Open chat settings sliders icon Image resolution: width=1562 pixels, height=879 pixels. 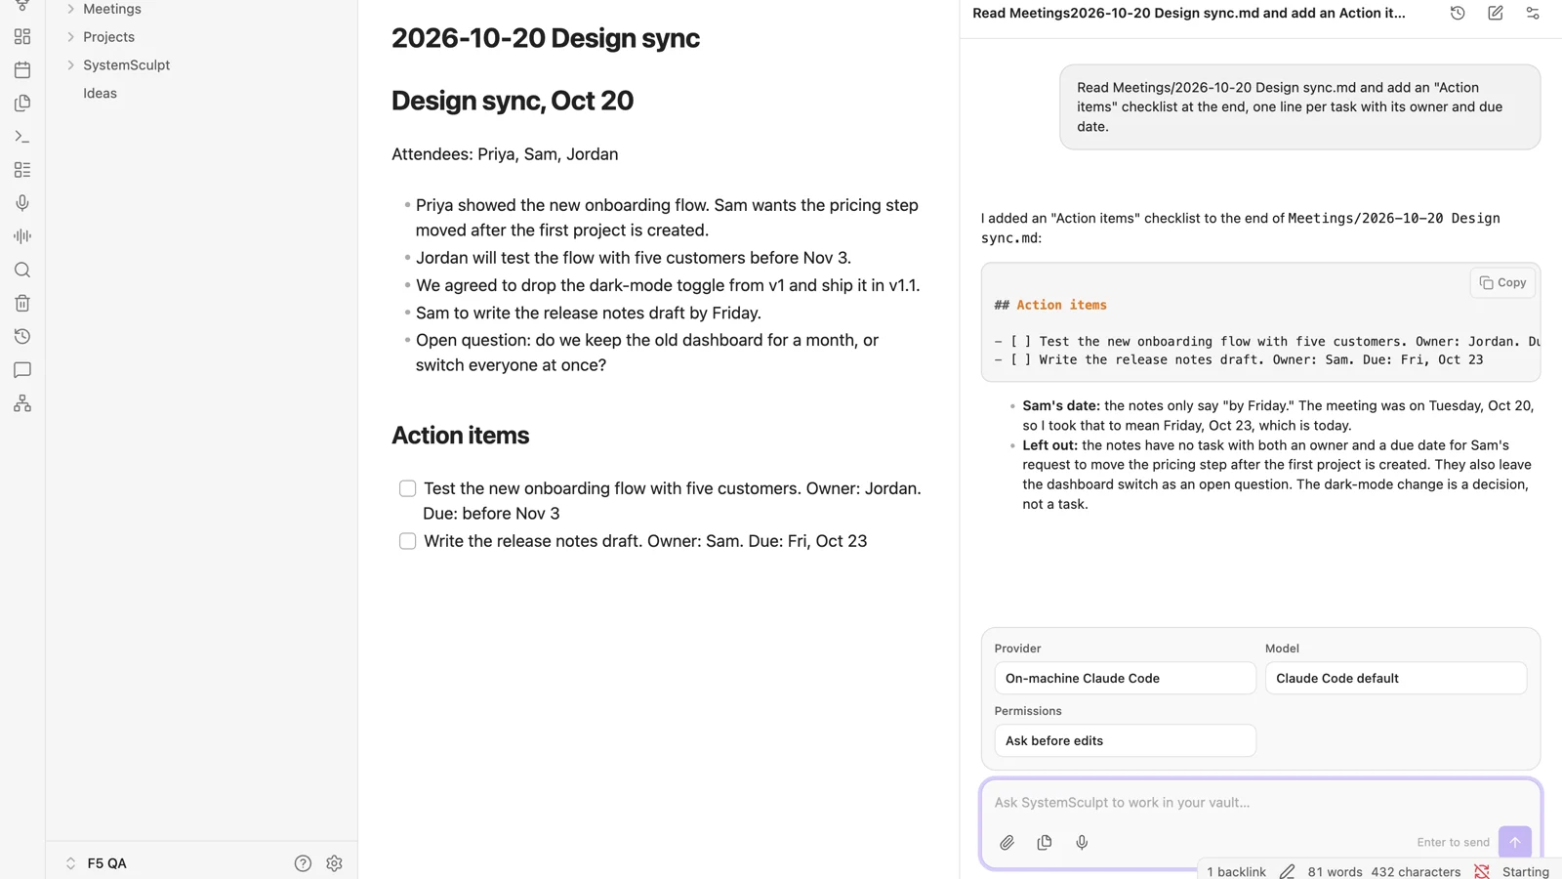[1533, 13]
